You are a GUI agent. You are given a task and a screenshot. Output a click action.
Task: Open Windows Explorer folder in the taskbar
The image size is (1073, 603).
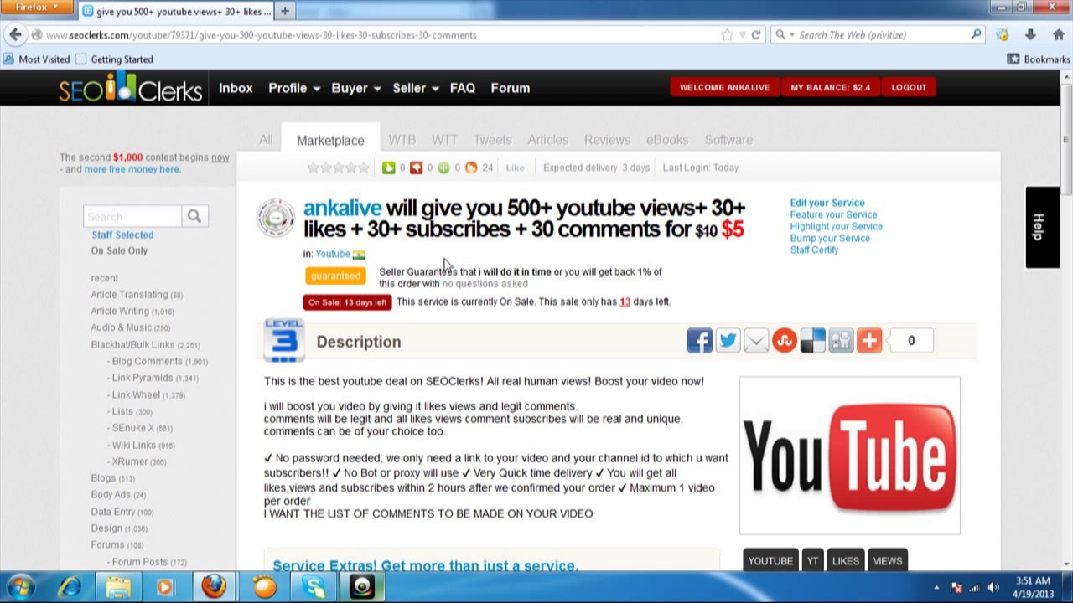117,587
